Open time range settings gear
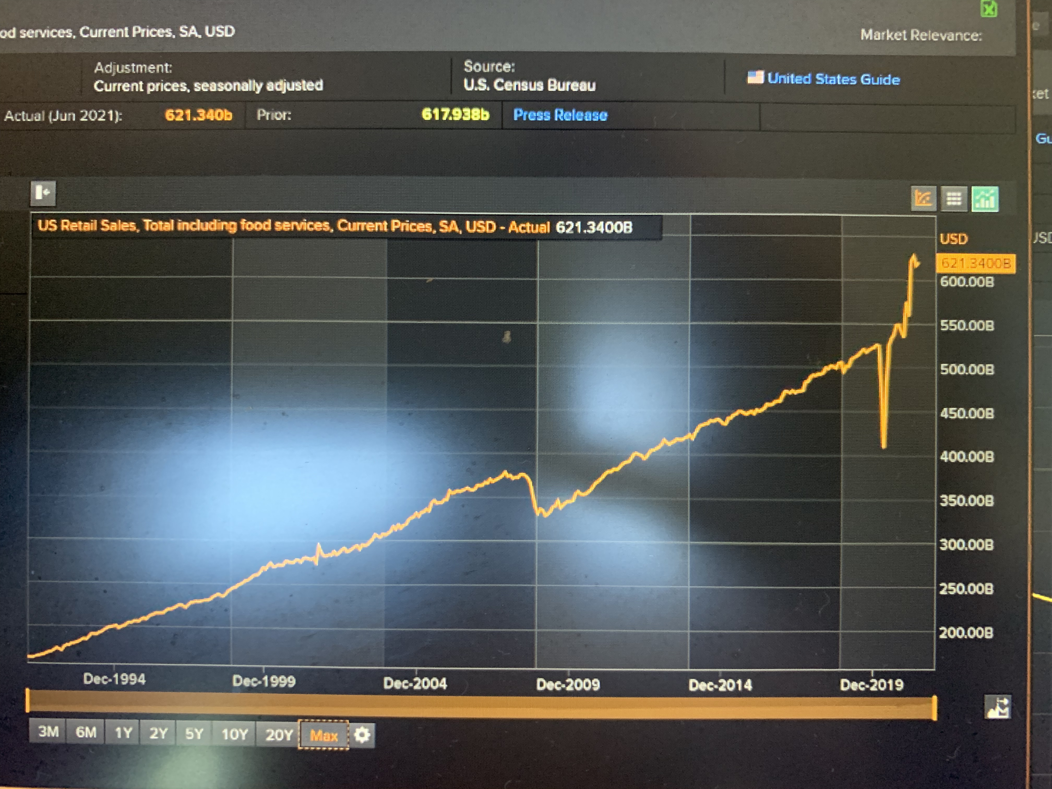Screen dimensions: 1052x789 362,735
